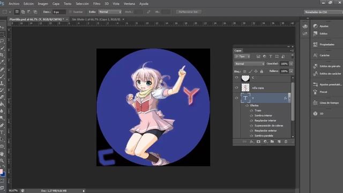Toggle Resplandor interior effect visibility

251,121
